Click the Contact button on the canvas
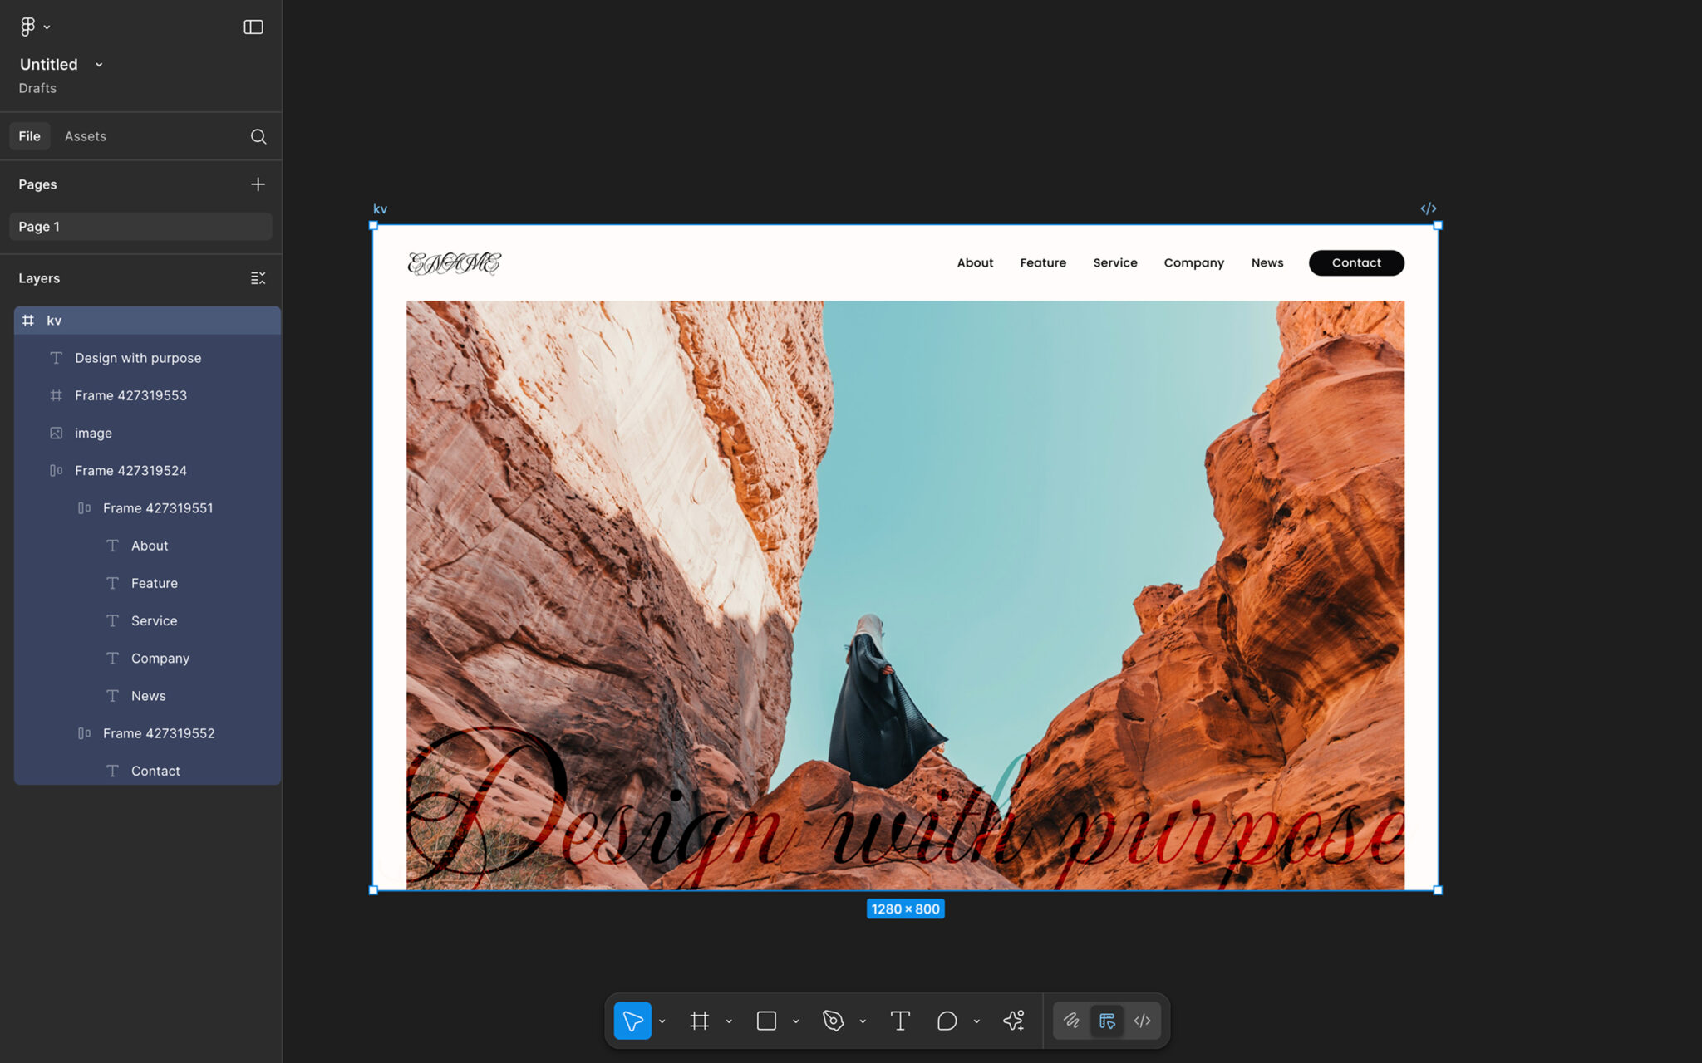The width and height of the screenshot is (1702, 1063). pos(1356,262)
